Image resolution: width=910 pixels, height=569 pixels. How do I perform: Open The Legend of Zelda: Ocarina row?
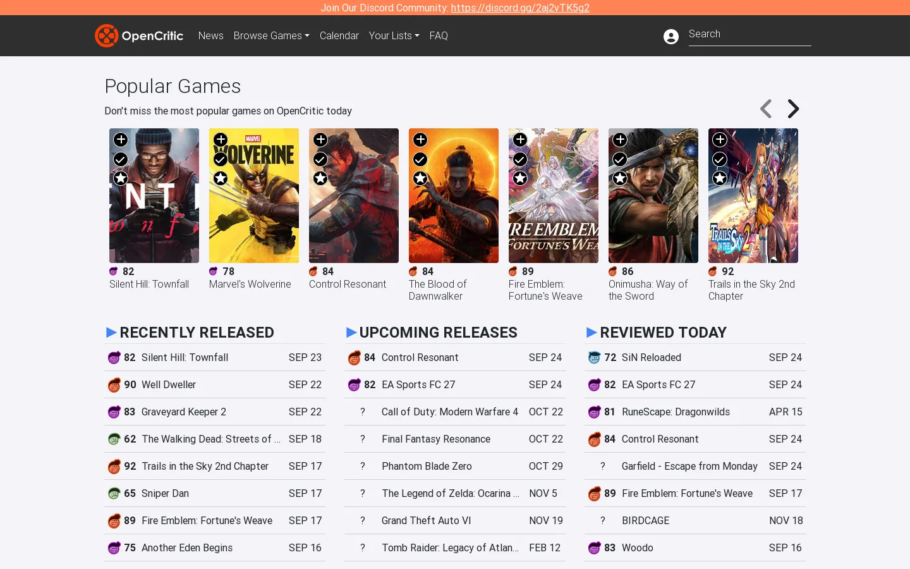(455, 494)
